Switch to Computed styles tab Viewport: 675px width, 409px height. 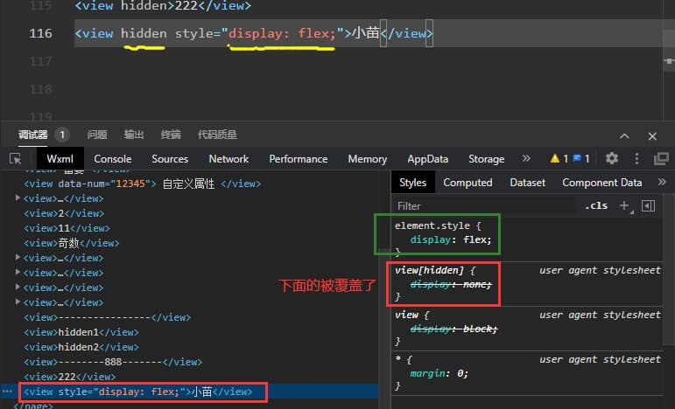pyautogui.click(x=468, y=183)
